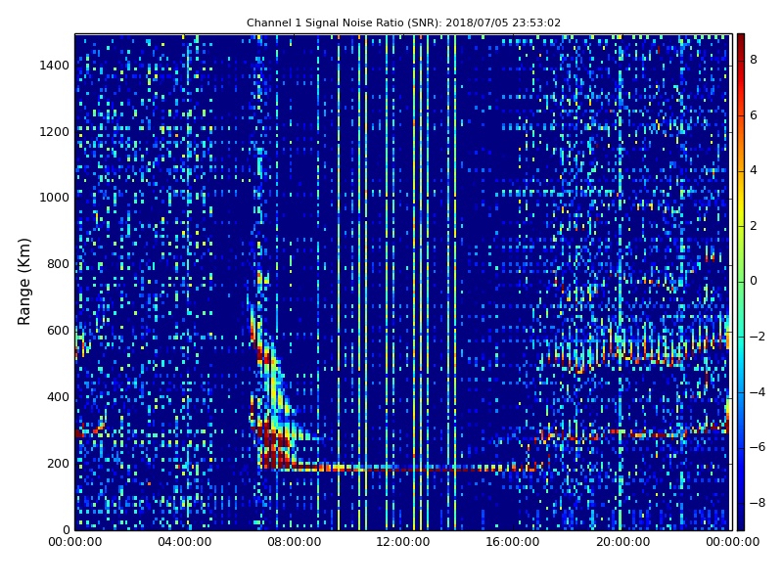Click the 400 range tick label

click(58, 397)
